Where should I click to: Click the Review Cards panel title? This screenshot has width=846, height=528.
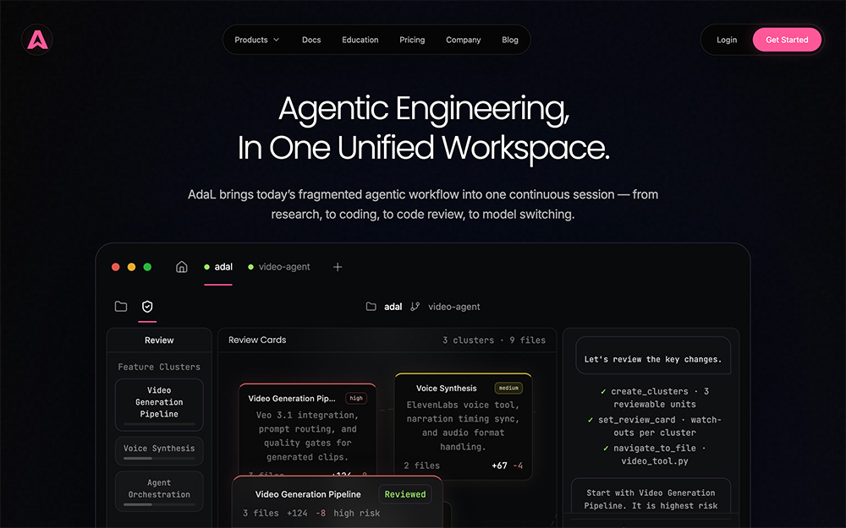pos(257,340)
